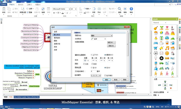Click the 确定 (OK) button
Image resolution: width=181 pixels, height=109 pixels.
click(x=106, y=80)
